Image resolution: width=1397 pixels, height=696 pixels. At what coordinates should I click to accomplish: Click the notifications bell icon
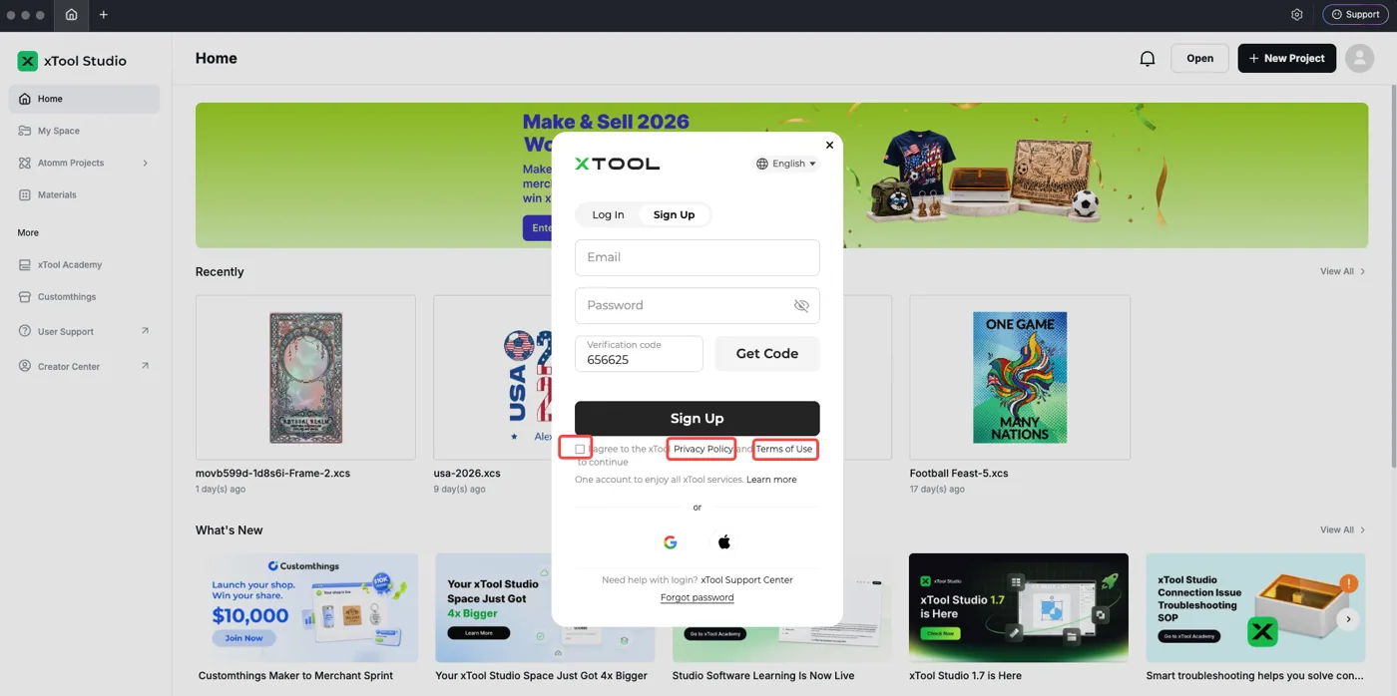pyautogui.click(x=1148, y=59)
